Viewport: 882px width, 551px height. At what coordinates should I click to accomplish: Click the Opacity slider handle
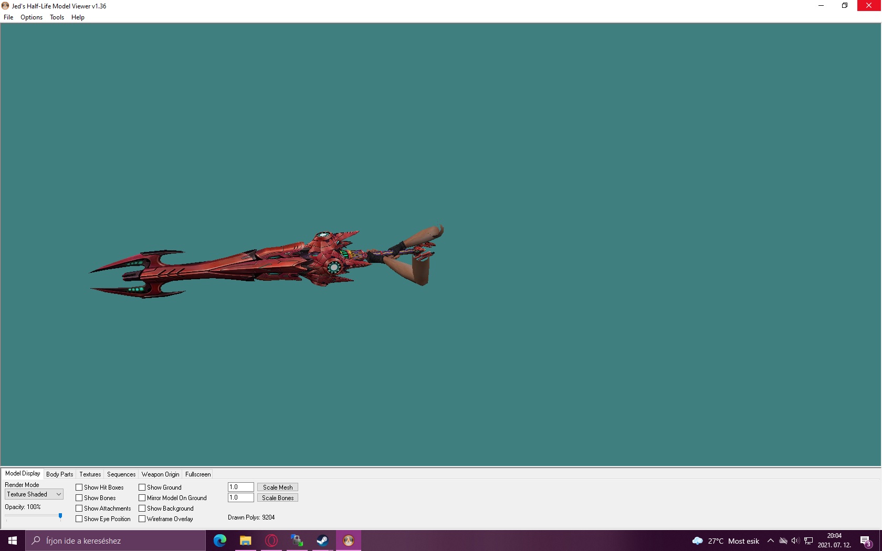point(60,516)
